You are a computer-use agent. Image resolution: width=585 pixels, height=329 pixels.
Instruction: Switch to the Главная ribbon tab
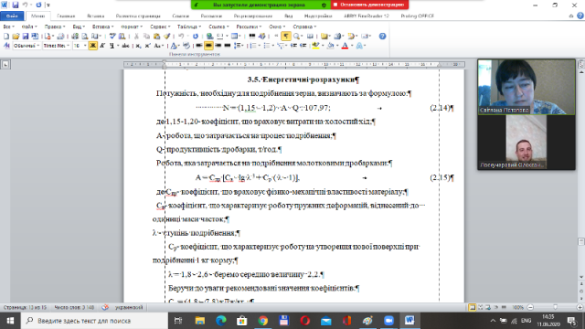coord(66,16)
